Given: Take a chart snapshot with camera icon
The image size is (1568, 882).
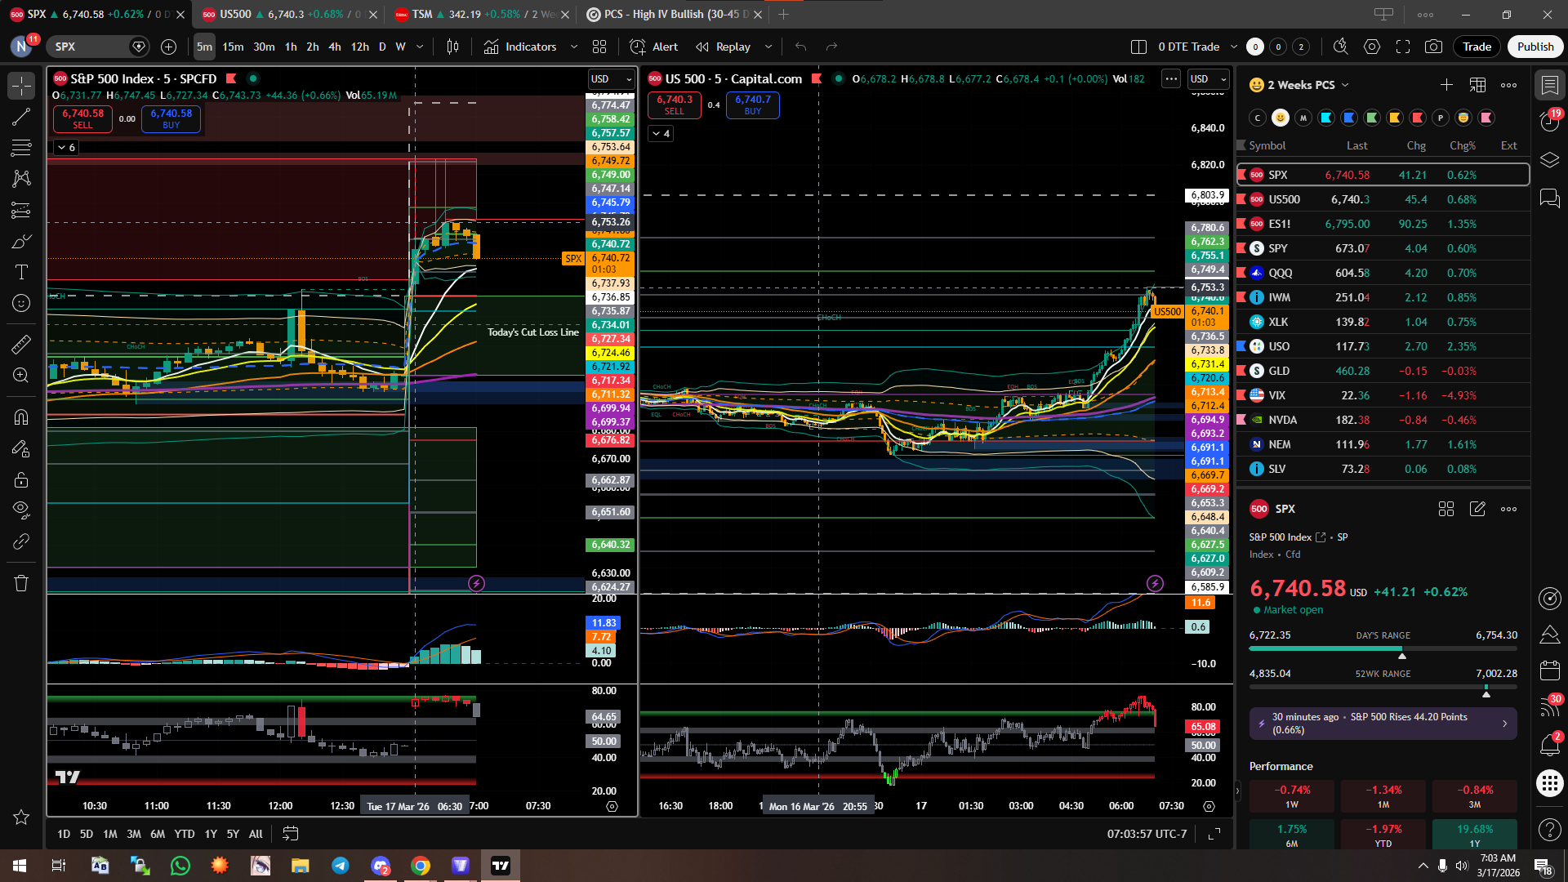Looking at the screenshot, I should click(x=1433, y=47).
